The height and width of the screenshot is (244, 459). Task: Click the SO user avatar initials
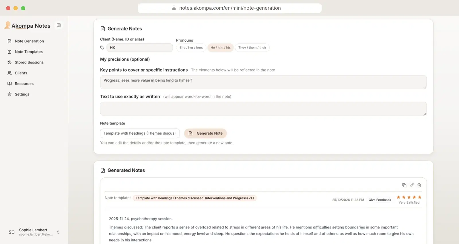(12, 232)
